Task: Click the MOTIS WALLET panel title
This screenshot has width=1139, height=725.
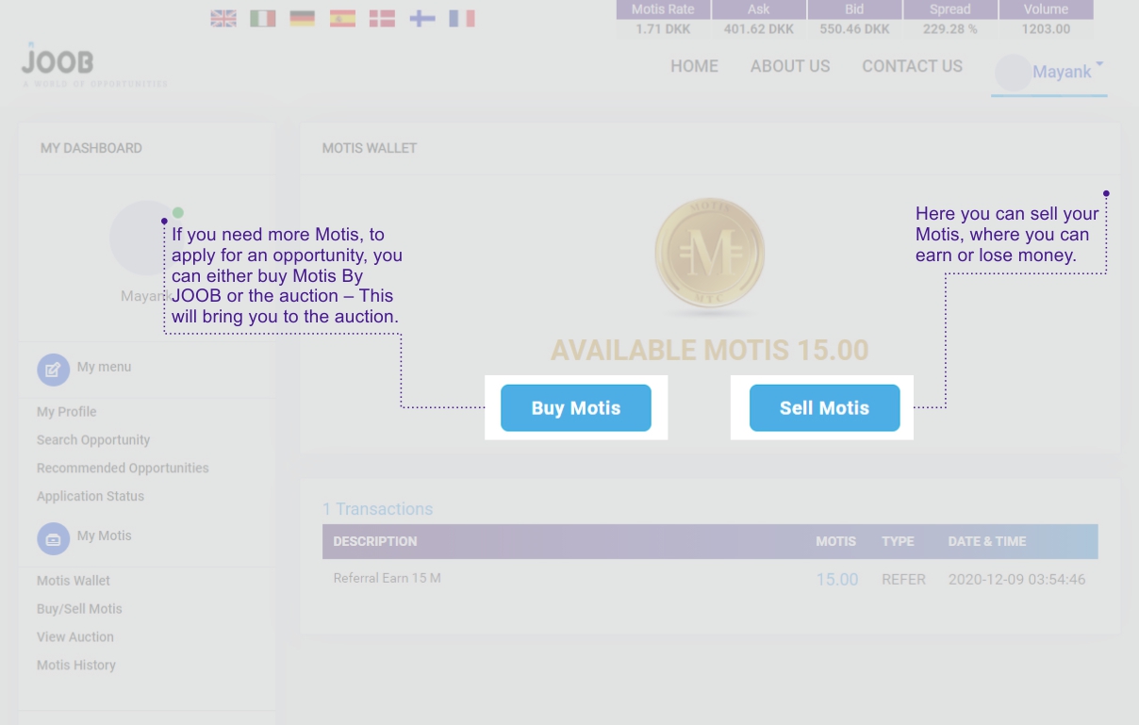Action: pyautogui.click(x=370, y=148)
